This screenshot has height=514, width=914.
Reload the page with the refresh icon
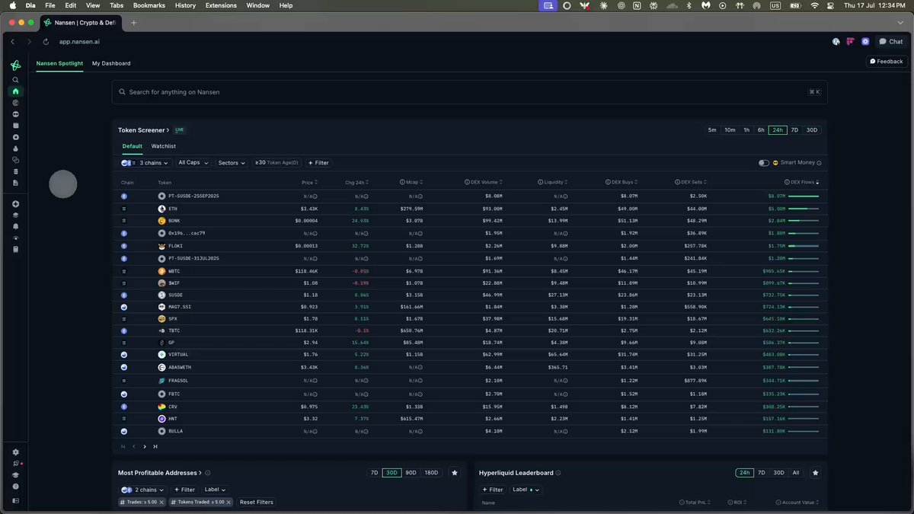[x=46, y=42]
